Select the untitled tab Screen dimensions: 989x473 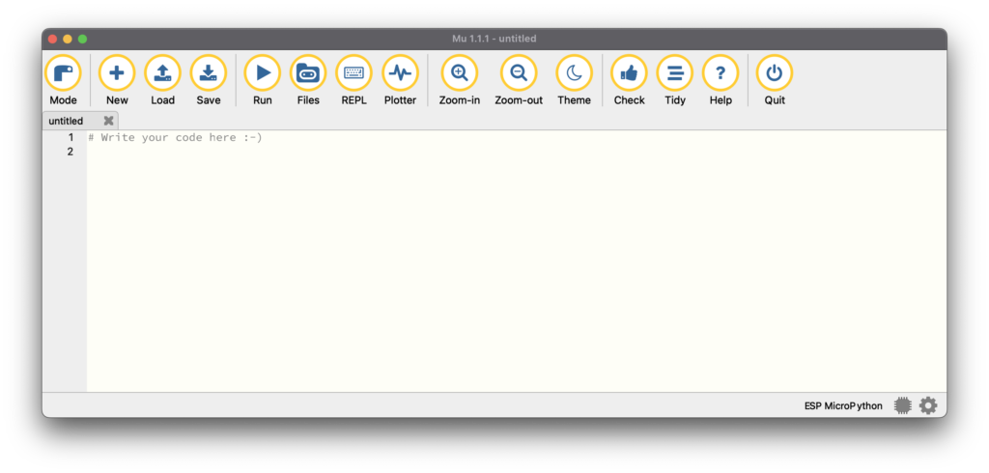80,121
